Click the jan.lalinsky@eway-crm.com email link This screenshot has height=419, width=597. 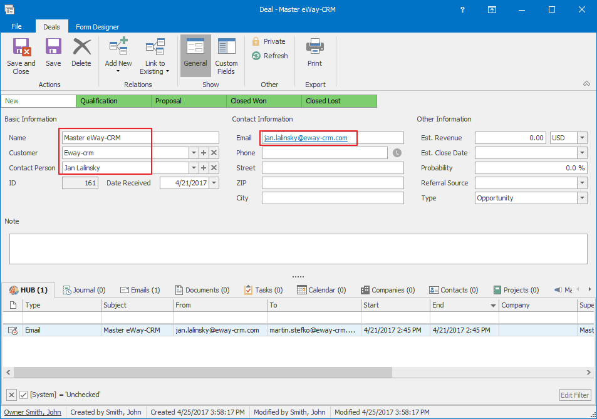pyautogui.click(x=306, y=138)
